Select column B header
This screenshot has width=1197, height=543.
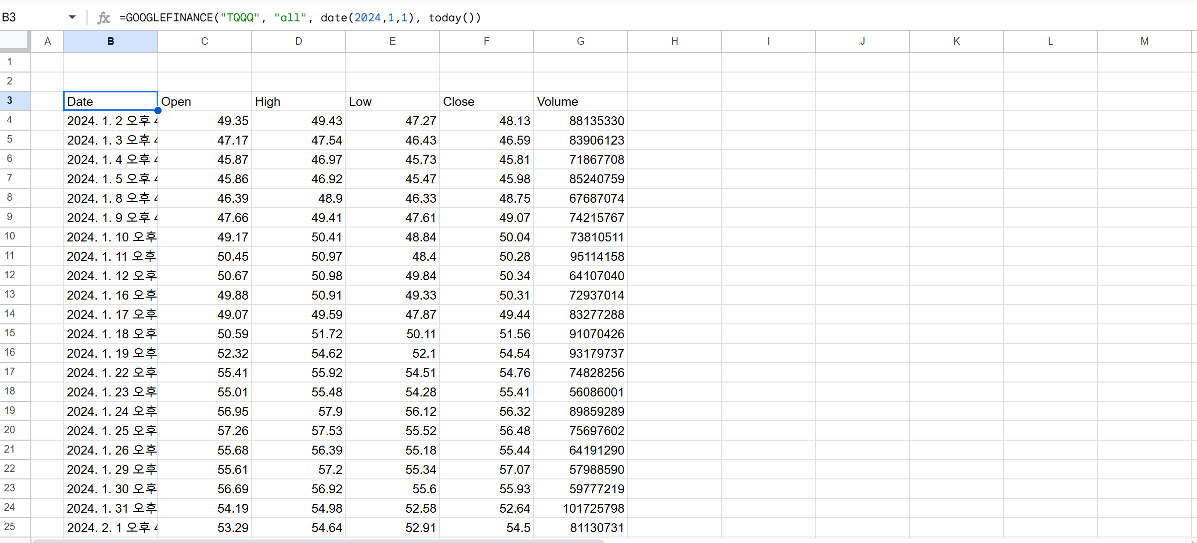110,41
